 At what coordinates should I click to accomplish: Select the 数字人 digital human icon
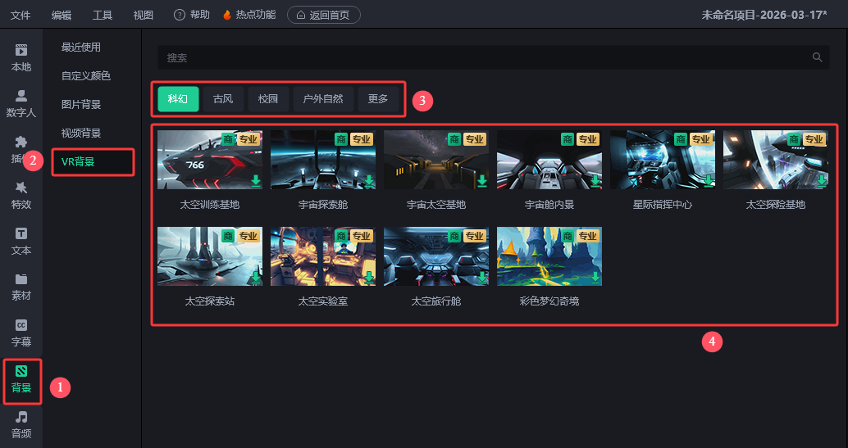(21, 102)
